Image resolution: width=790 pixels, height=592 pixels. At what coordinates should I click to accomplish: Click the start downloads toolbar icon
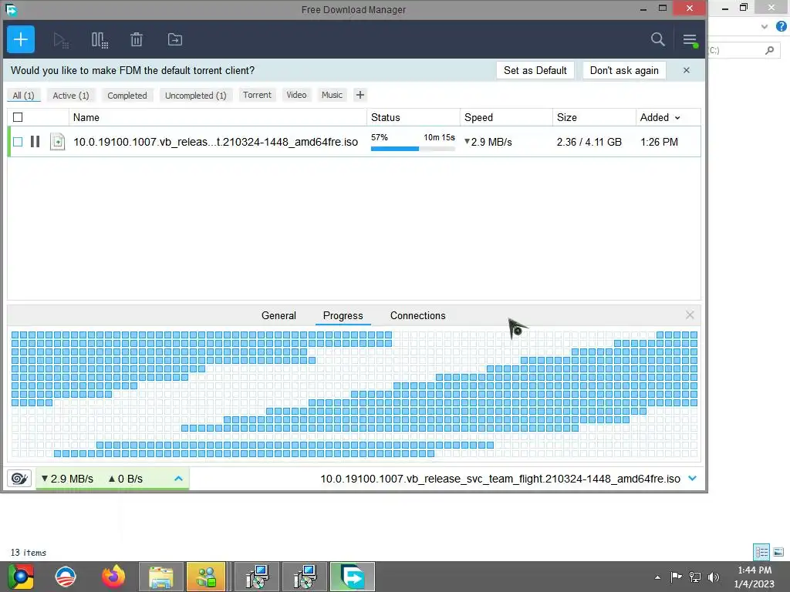(61, 40)
